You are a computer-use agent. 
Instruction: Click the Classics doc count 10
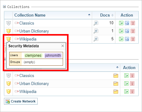click(x=111, y=23)
